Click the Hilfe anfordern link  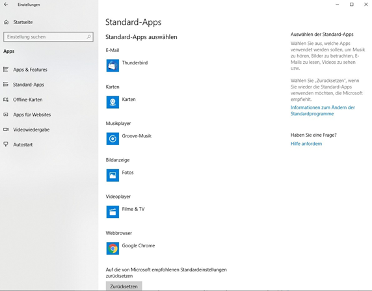(x=306, y=144)
